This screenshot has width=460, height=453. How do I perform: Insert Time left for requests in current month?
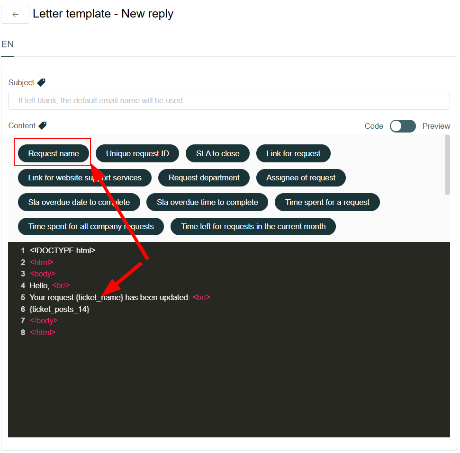253,226
